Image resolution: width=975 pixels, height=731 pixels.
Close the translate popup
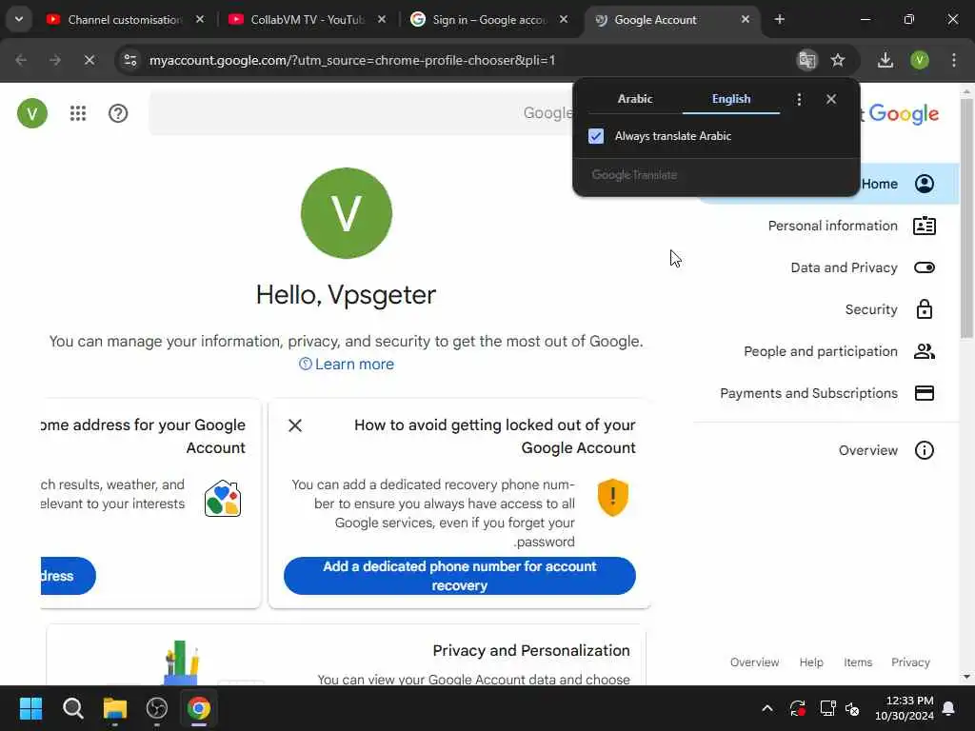(x=831, y=99)
